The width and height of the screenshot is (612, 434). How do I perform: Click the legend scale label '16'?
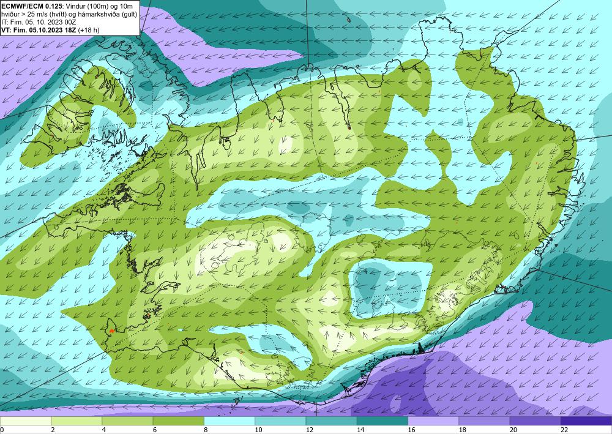pos(411,430)
